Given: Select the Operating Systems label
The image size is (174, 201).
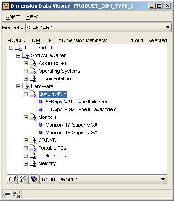Looking at the screenshot, I should coord(59,71).
